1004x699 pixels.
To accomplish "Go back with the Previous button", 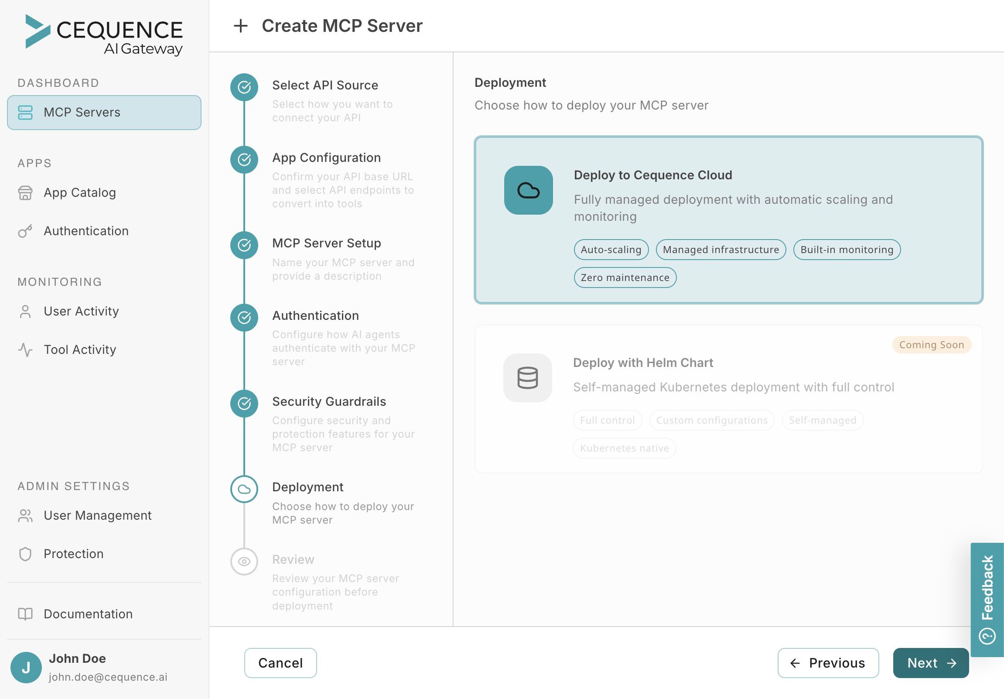I will coord(828,663).
